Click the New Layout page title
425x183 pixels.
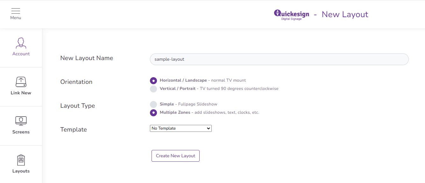tap(345, 14)
